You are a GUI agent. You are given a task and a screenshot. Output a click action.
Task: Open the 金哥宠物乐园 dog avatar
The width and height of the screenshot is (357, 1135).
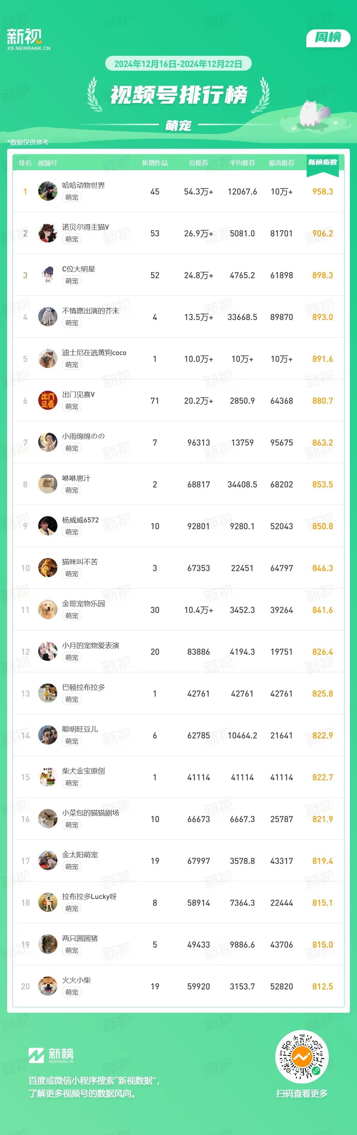pos(47,610)
